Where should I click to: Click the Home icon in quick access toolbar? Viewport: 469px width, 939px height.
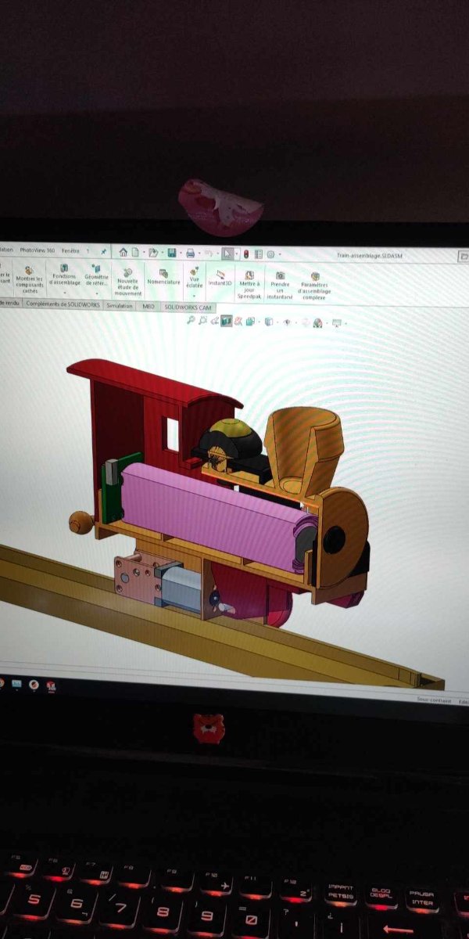[x=123, y=253]
